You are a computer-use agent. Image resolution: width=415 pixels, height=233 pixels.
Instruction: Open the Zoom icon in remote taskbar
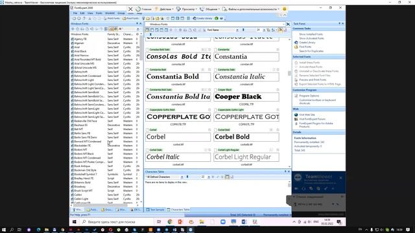pyautogui.click(x=223, y=222)
